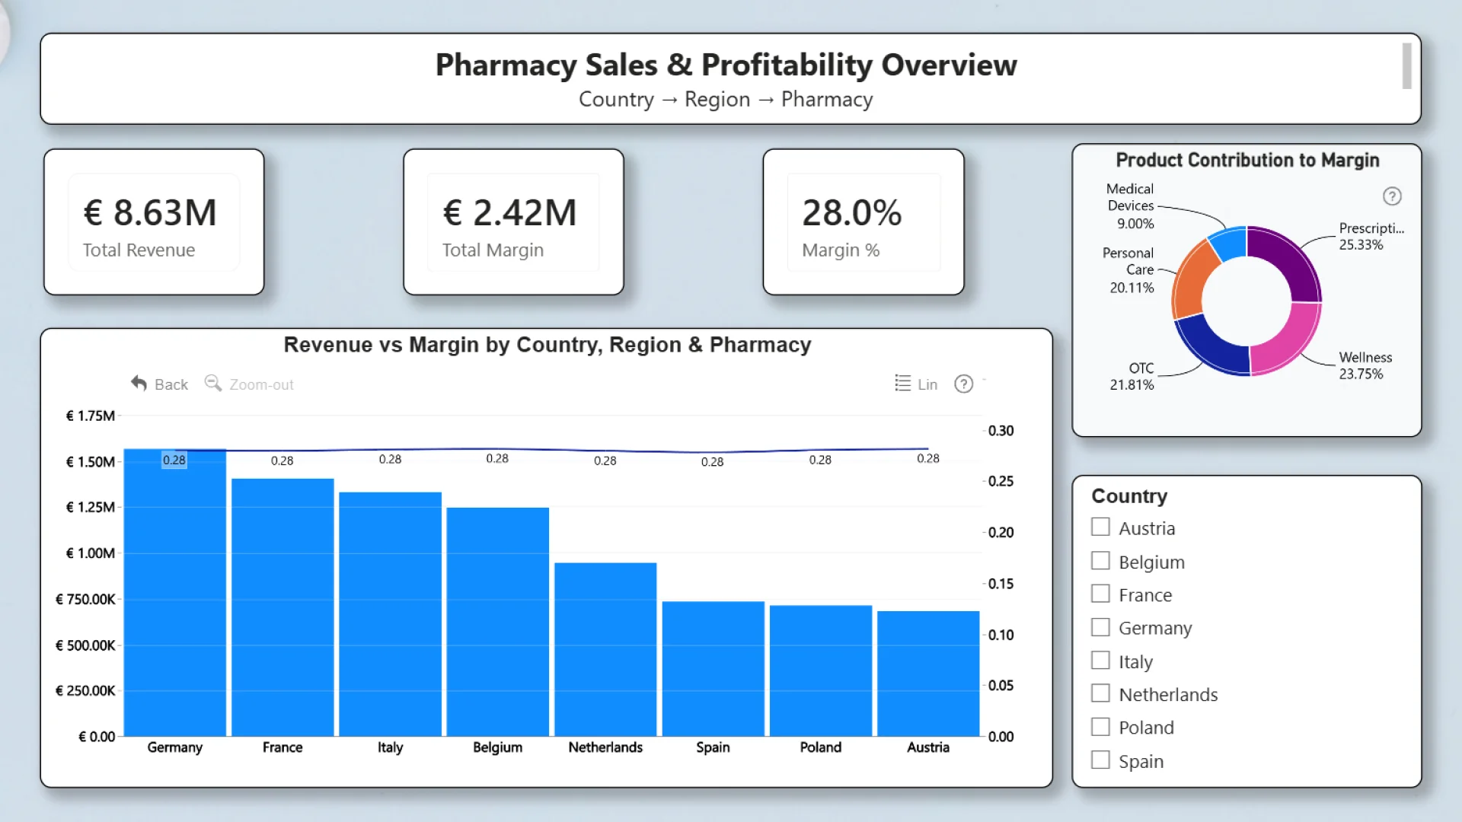Check the Austria country checkbox

tap(1100, 527)
